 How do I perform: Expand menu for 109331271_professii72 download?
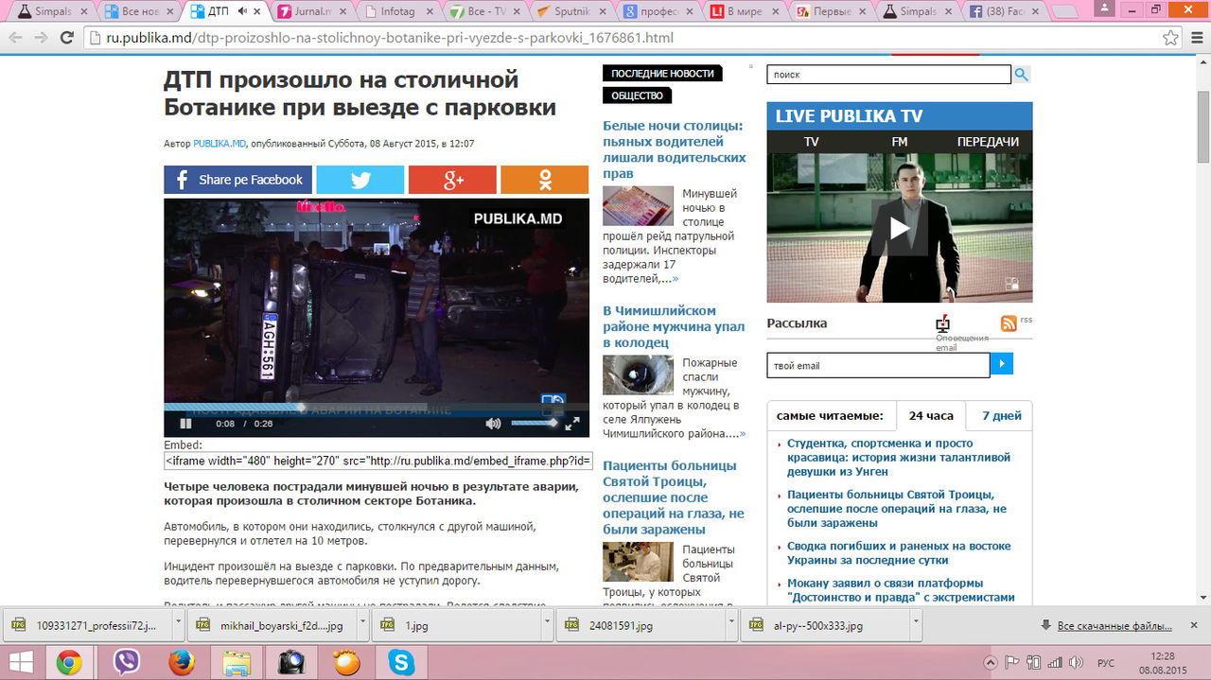pyautogui.click(x=179, y=626)
